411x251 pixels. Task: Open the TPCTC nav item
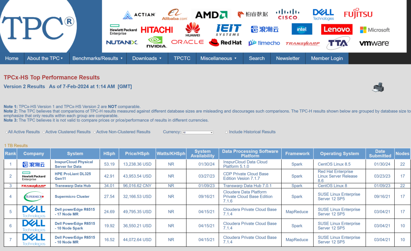coord(182,58)
